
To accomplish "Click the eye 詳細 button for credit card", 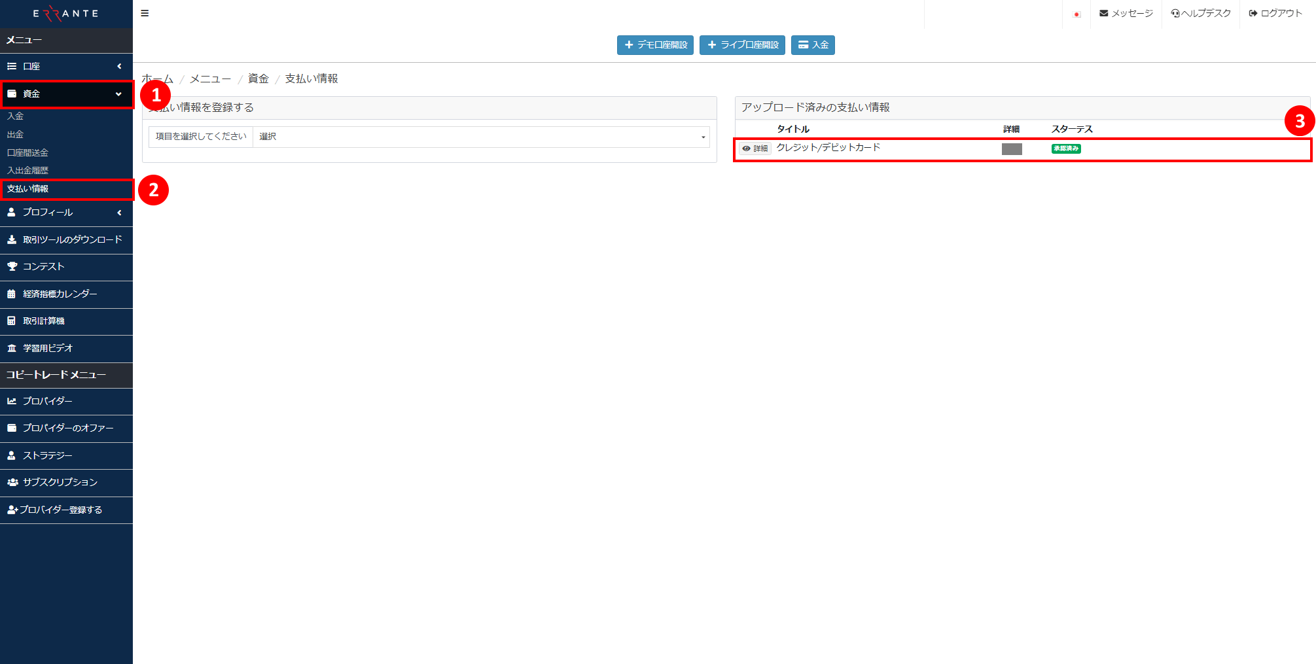I will [755, 149].
